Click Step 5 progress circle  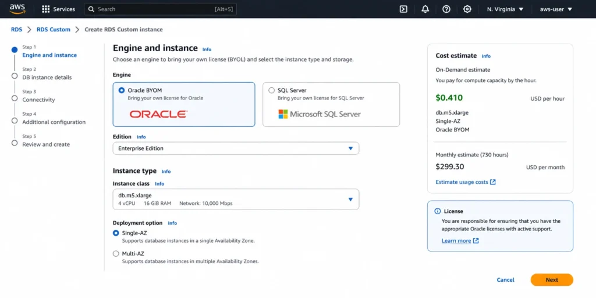click(15, 143)
